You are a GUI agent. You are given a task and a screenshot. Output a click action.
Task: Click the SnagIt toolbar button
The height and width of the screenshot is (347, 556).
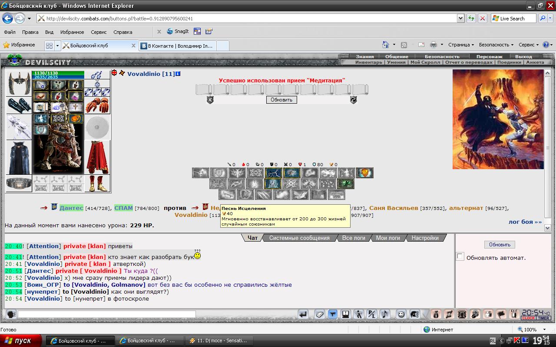point(178,31)
